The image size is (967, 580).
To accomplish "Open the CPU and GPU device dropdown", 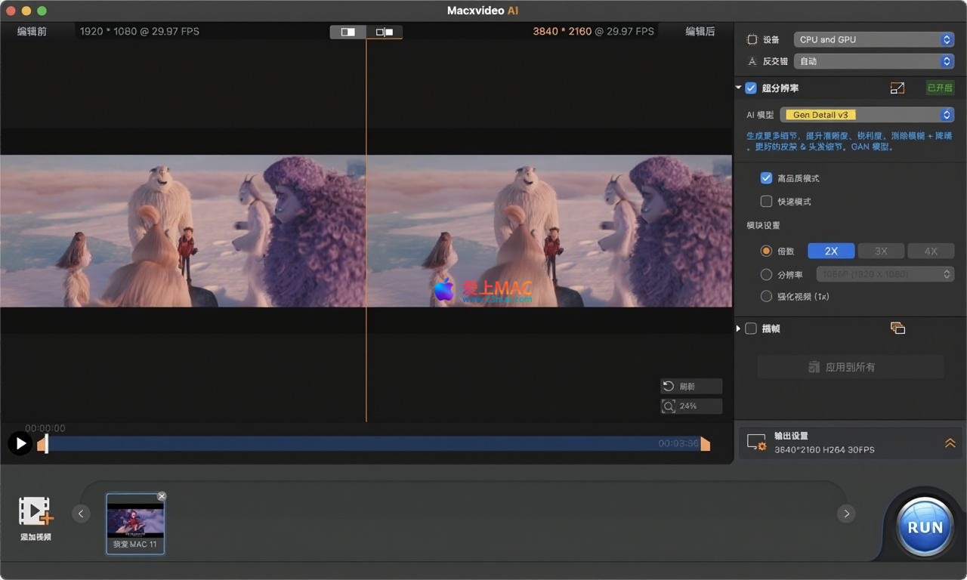I will coord(873,40).
